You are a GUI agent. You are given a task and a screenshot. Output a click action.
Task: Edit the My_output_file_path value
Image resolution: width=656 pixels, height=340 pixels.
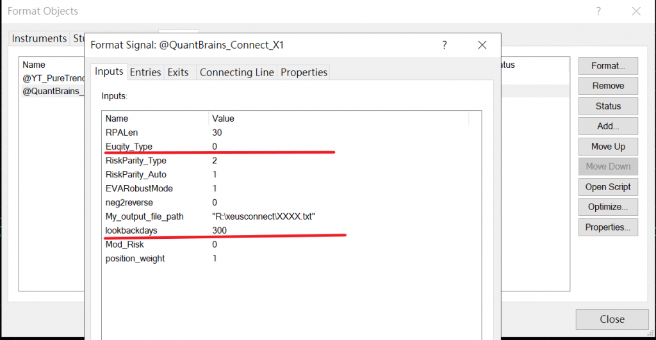tap(263, 216)
